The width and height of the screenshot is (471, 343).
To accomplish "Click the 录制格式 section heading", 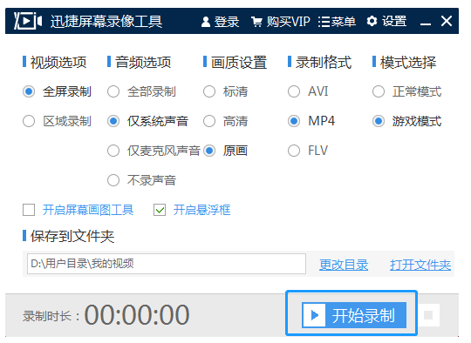I will point(324,63).
